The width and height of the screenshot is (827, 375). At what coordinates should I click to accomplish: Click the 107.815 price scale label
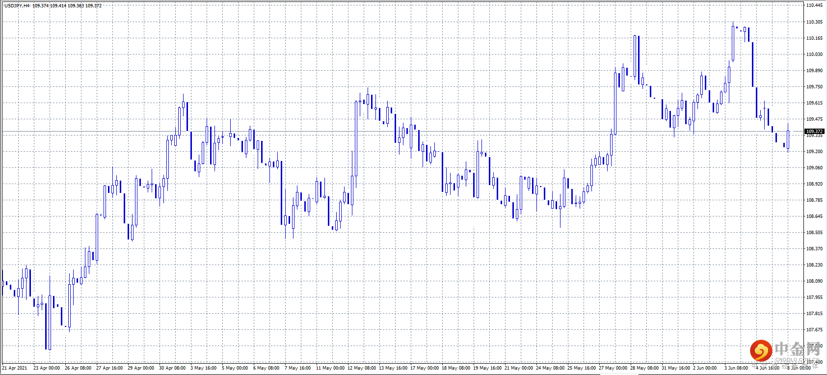814,314
